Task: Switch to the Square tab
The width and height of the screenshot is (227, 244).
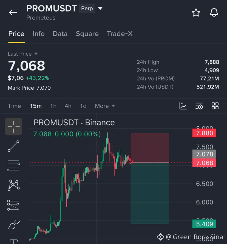Action: (87, 34)
